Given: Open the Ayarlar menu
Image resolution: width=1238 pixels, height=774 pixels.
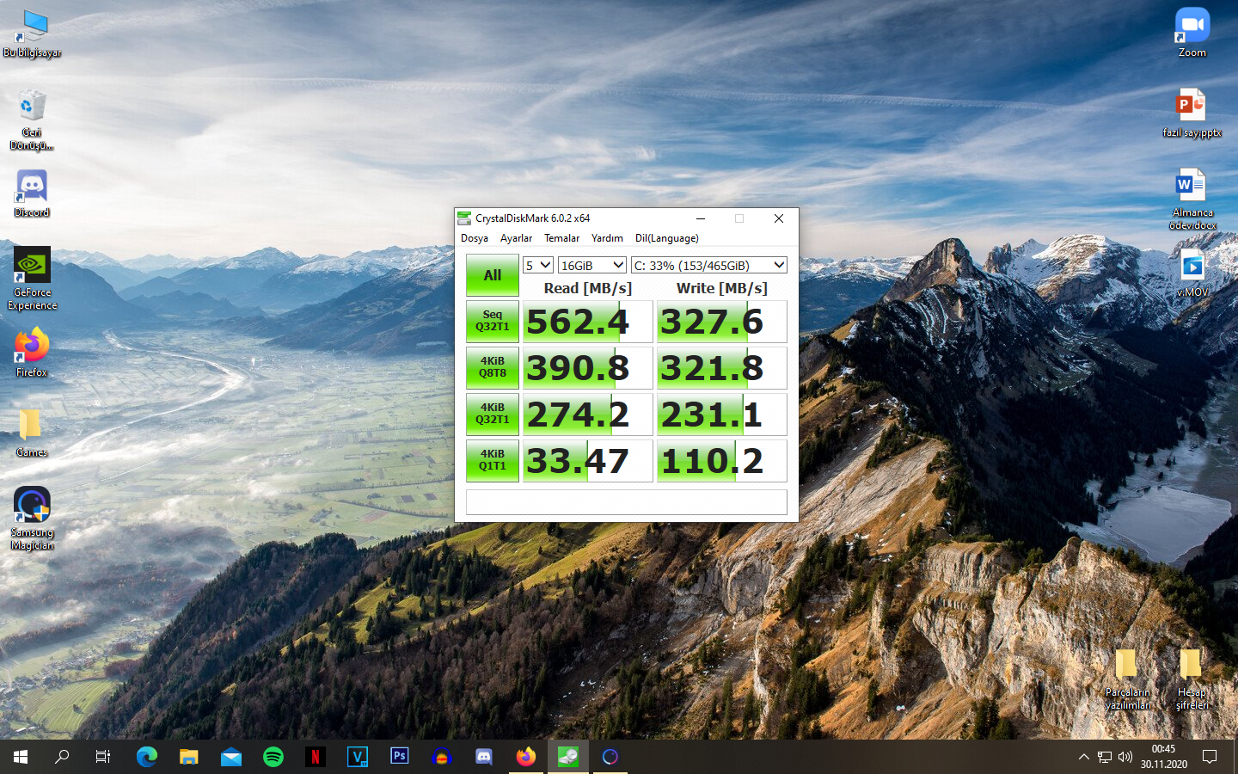Looking at the screenshot, I should pyautogui.click(x=516, y=238).
